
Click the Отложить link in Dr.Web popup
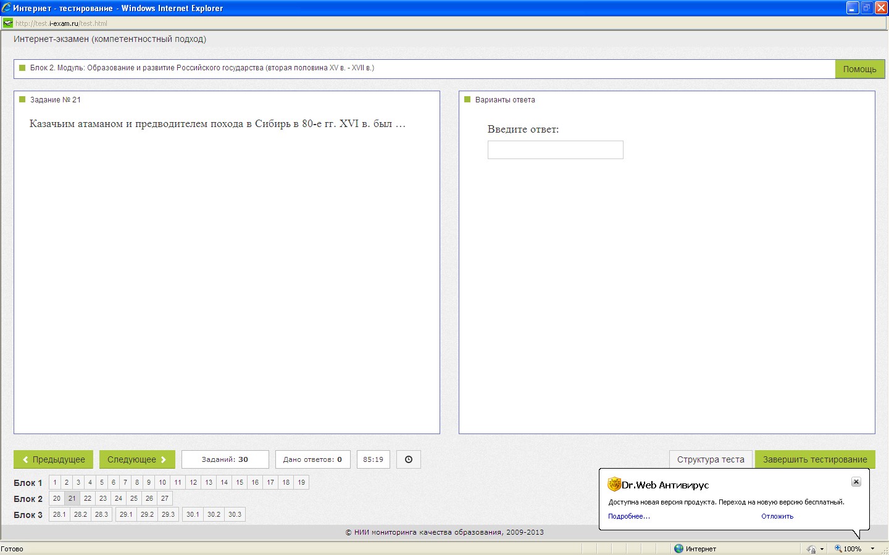777,516
